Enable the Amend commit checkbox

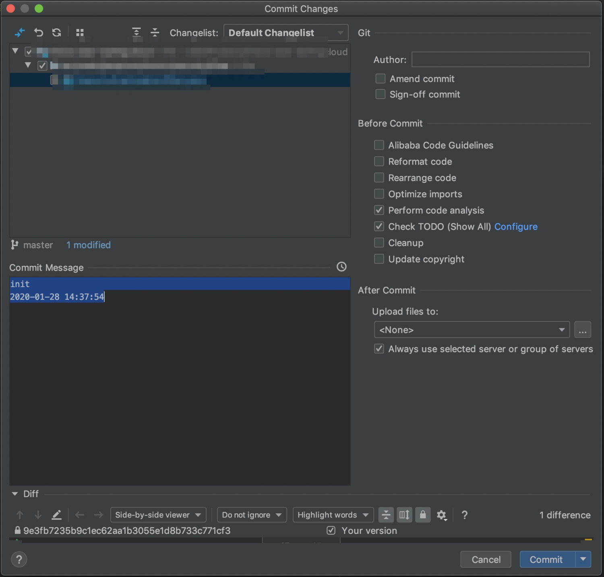tap(381, 79)
